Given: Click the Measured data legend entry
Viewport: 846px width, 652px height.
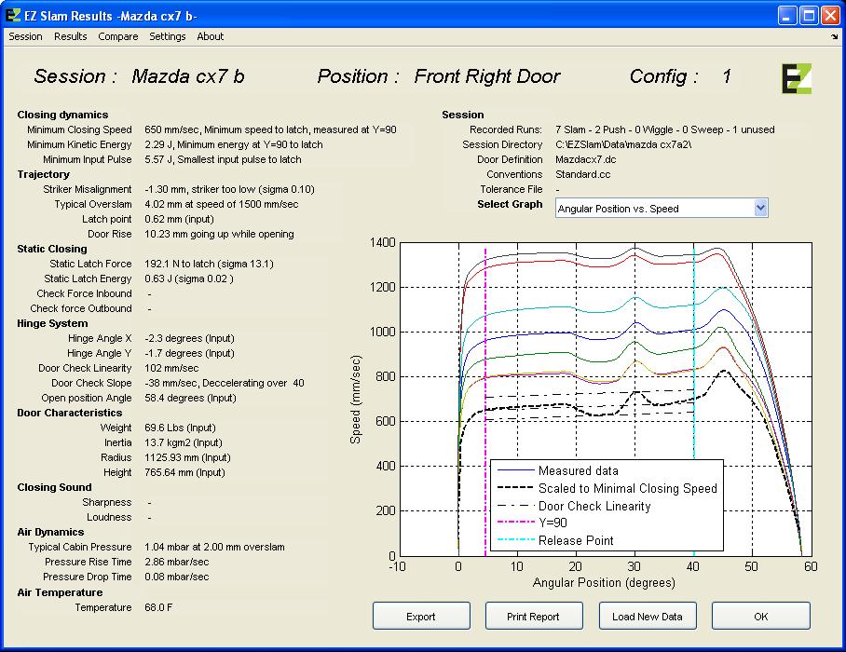Looking at the screenshot, I should click(578, 470).
